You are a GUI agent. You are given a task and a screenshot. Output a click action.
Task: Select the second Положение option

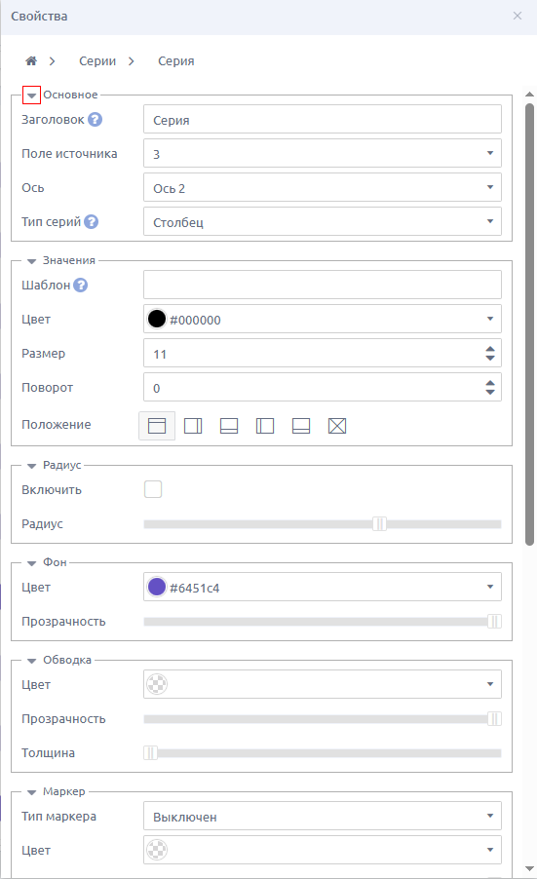point(193,426)
